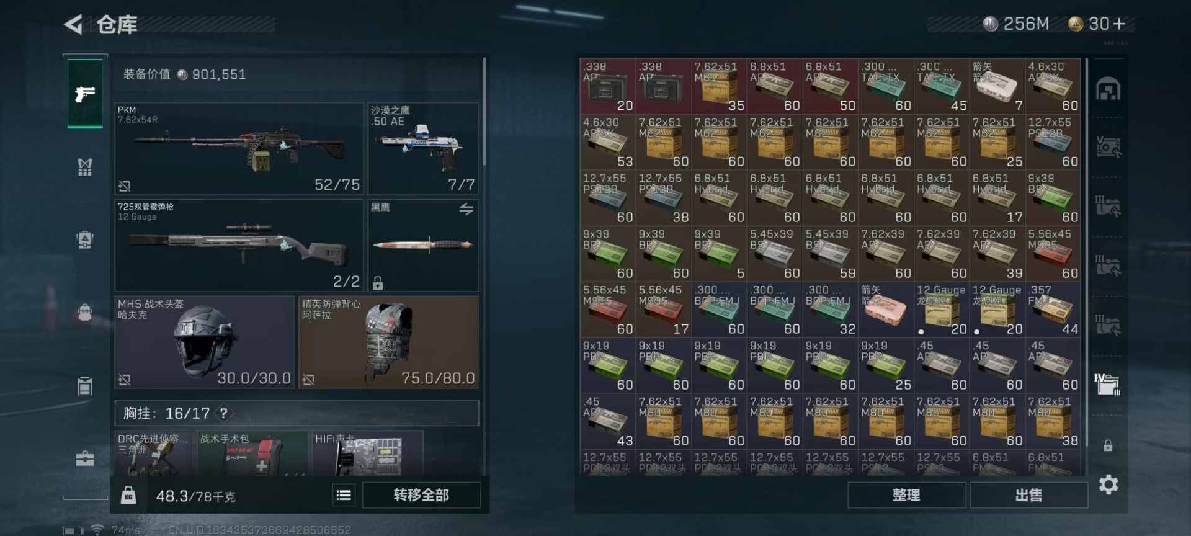
Task: Toggle the small lock icon above gear
Action: pos(1108,445)
